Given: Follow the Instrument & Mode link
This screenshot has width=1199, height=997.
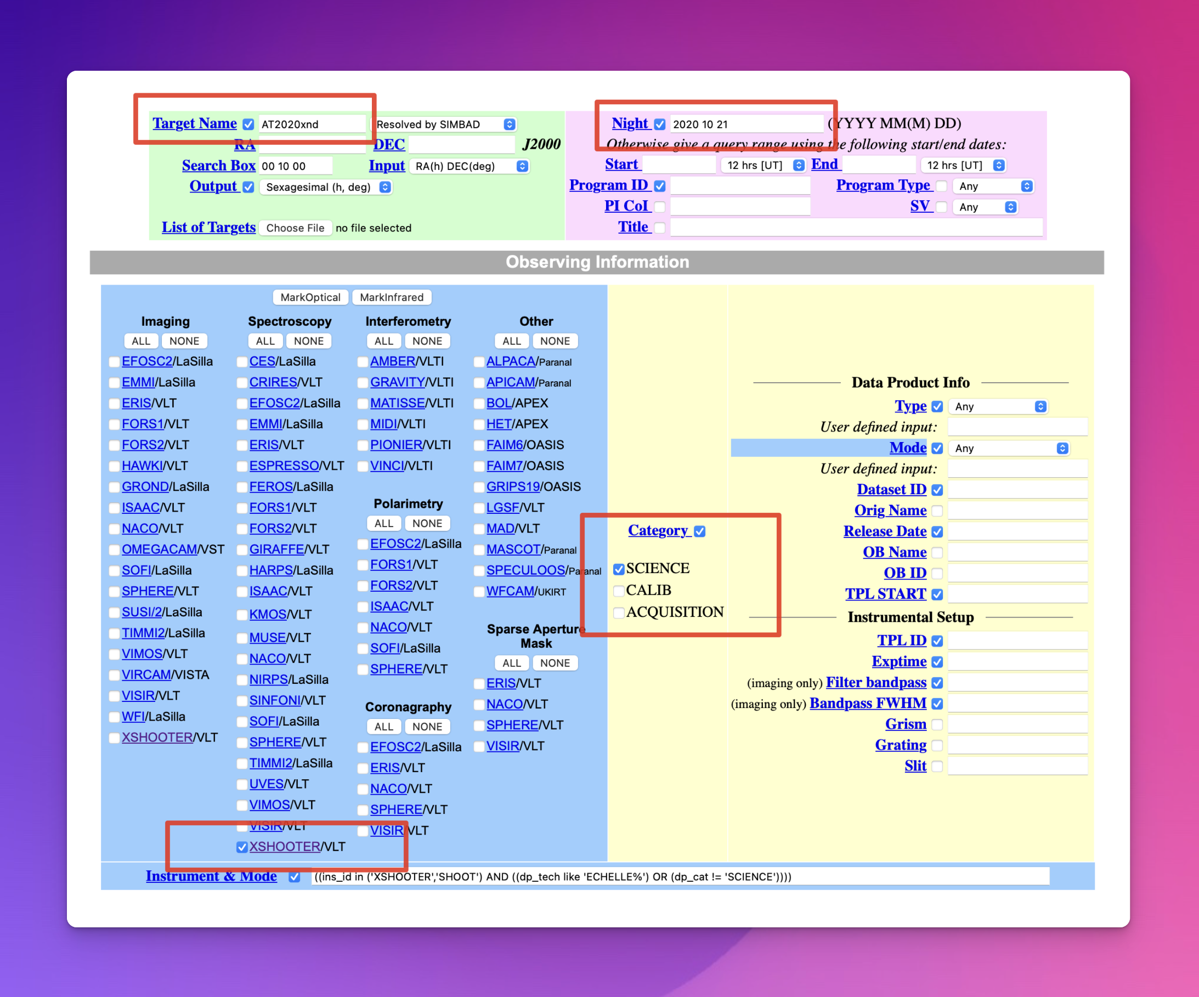Looking at the screenshot, I should (x=211, y=876).
